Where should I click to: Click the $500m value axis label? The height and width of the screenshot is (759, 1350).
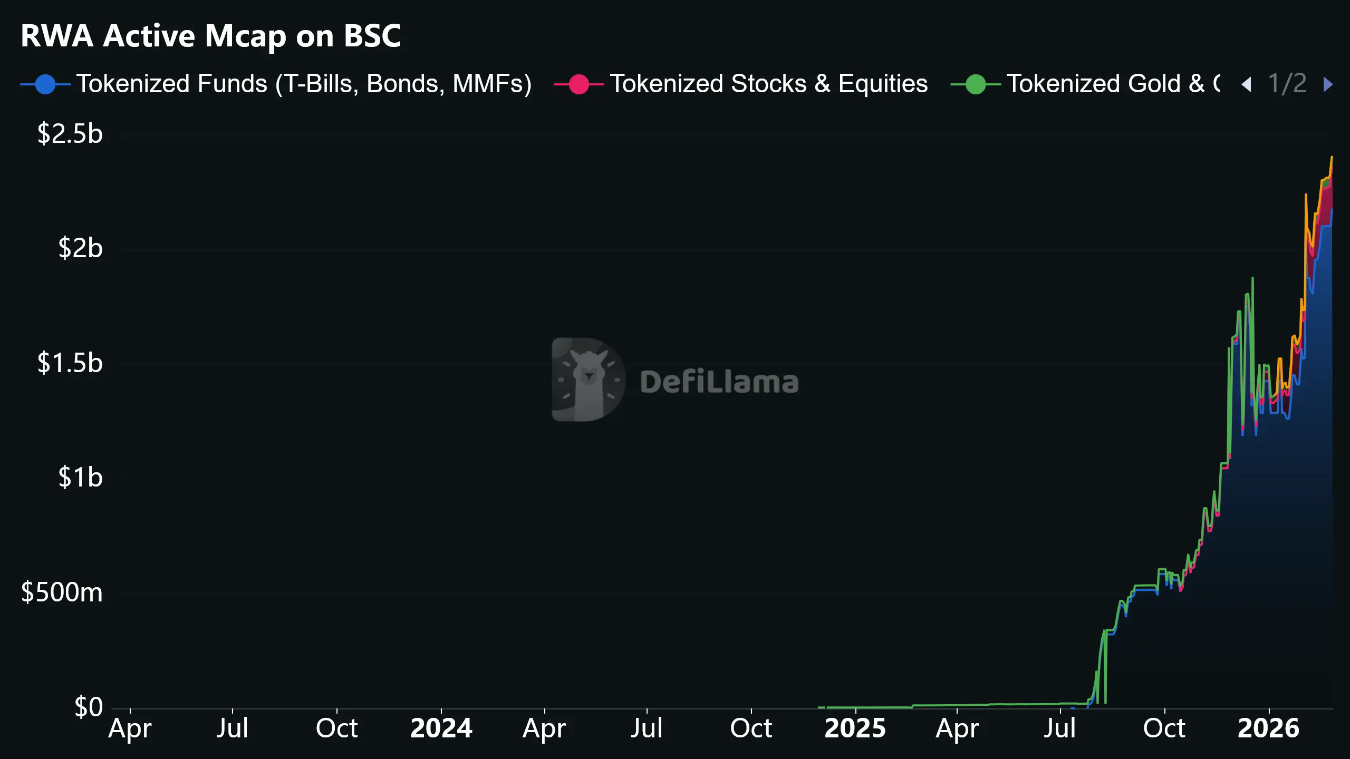coord(62,592)
